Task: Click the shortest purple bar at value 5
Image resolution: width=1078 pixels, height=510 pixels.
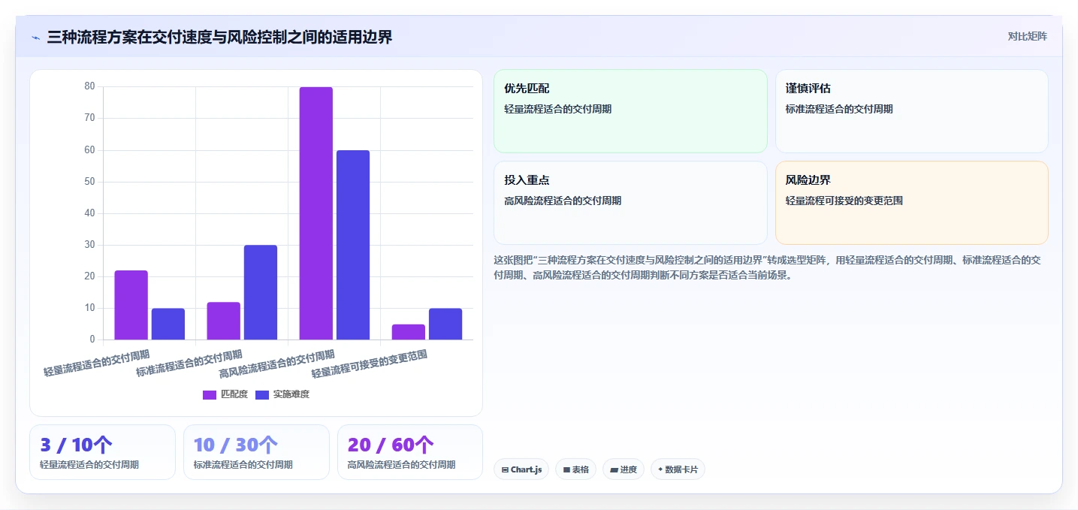Action: point(409,332)
